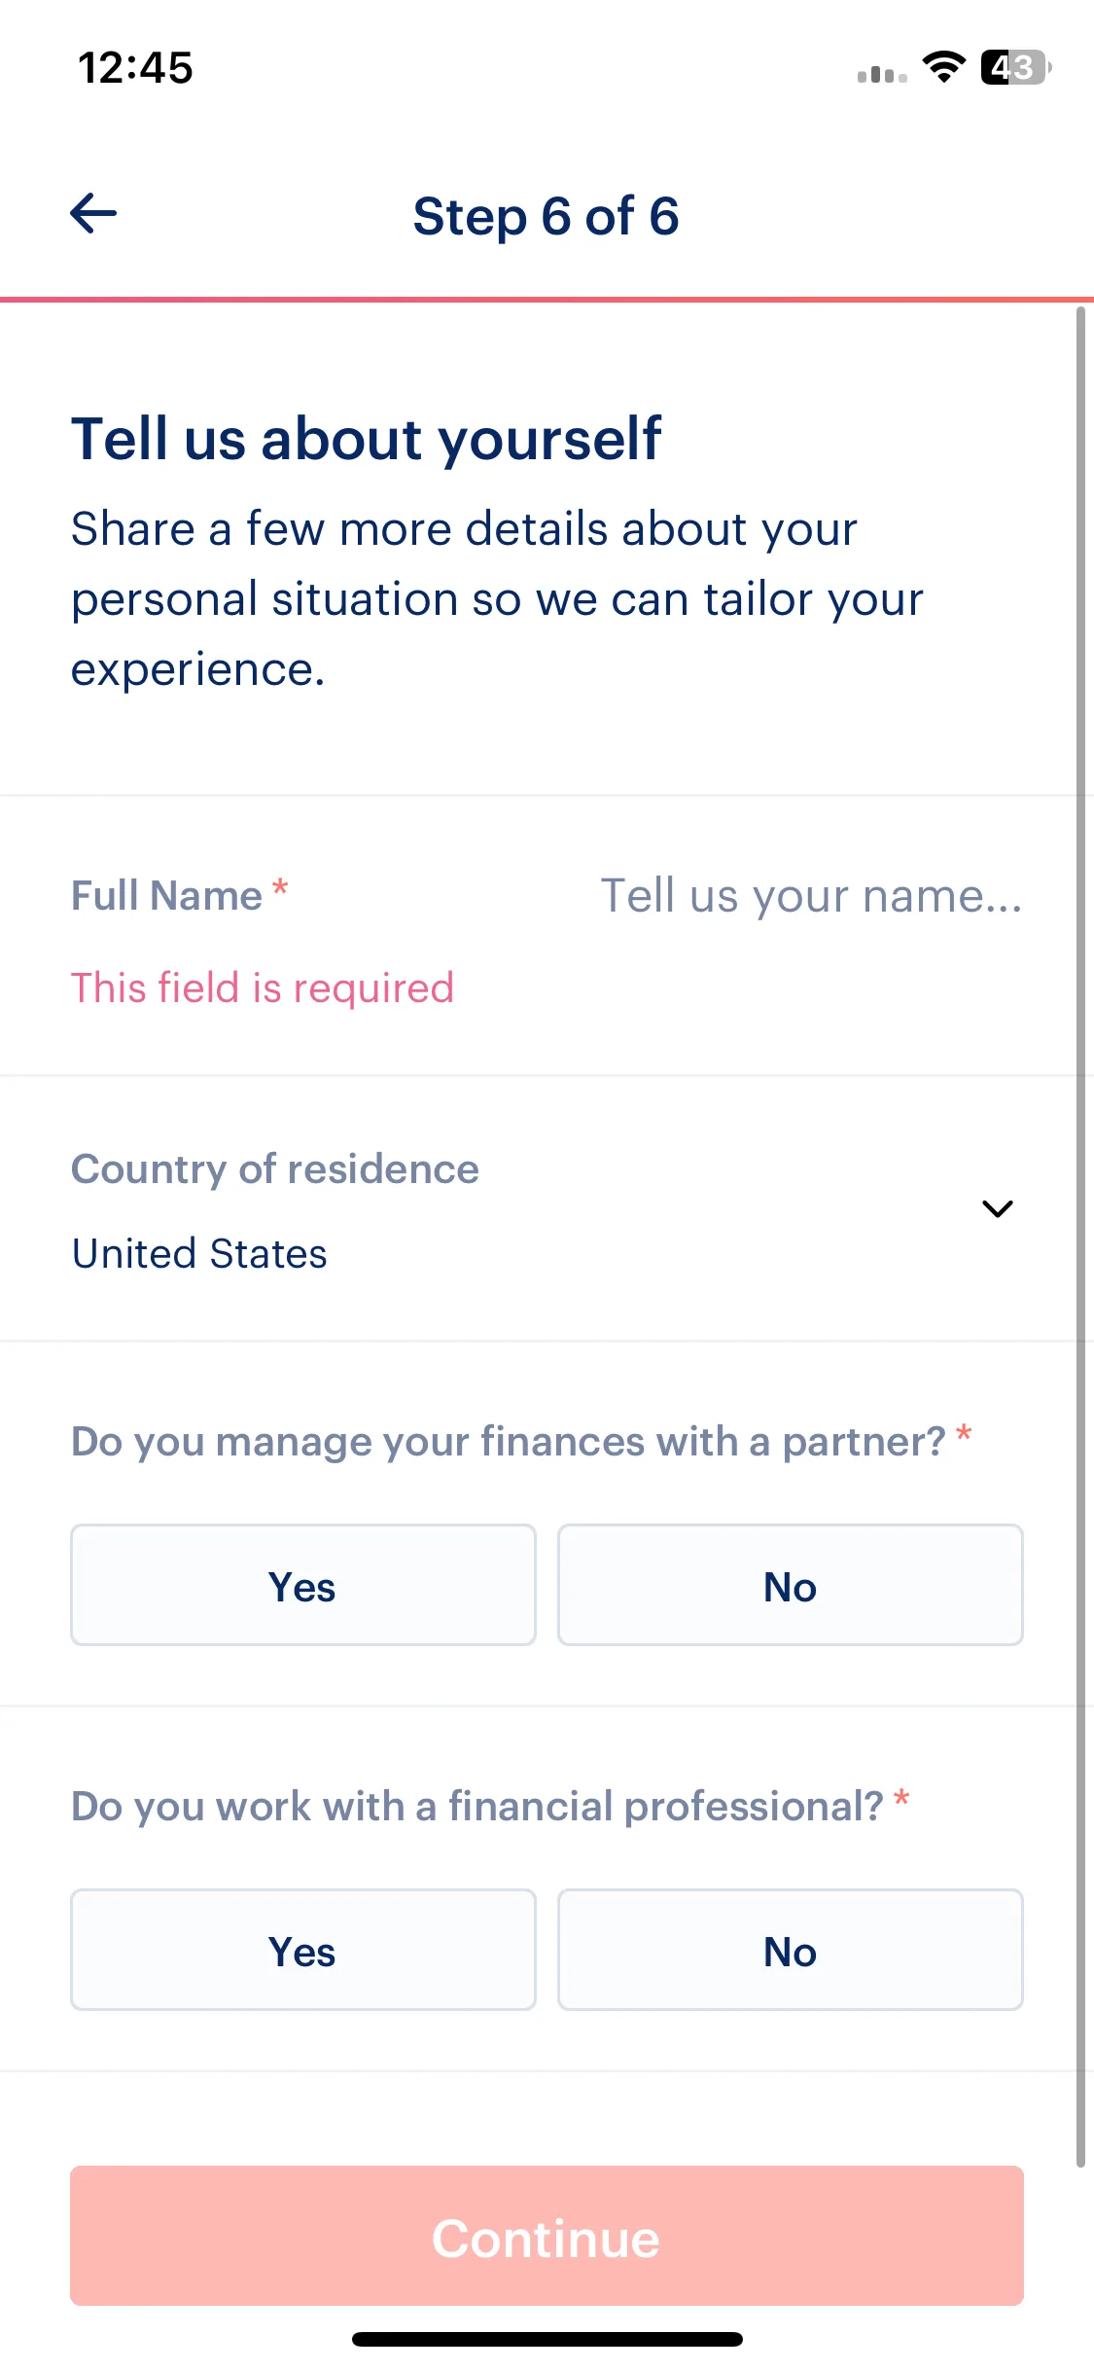The width and height of the screenshot is (1094, 2370).
Task: Select No for working with financial professional
Action: pos(791,1950)
